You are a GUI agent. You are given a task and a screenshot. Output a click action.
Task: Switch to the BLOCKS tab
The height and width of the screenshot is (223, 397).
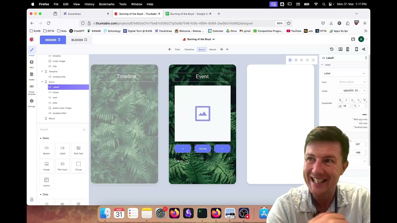tap(79, 40)
